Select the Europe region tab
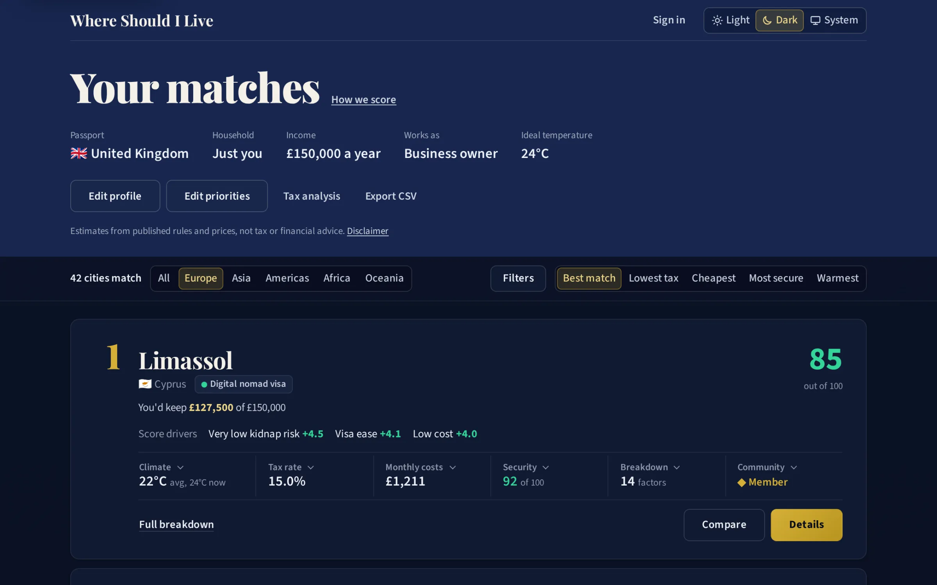Screen dimensions: 937x585 point(201,278)
